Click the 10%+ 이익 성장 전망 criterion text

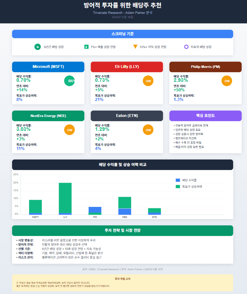[153, 47]
